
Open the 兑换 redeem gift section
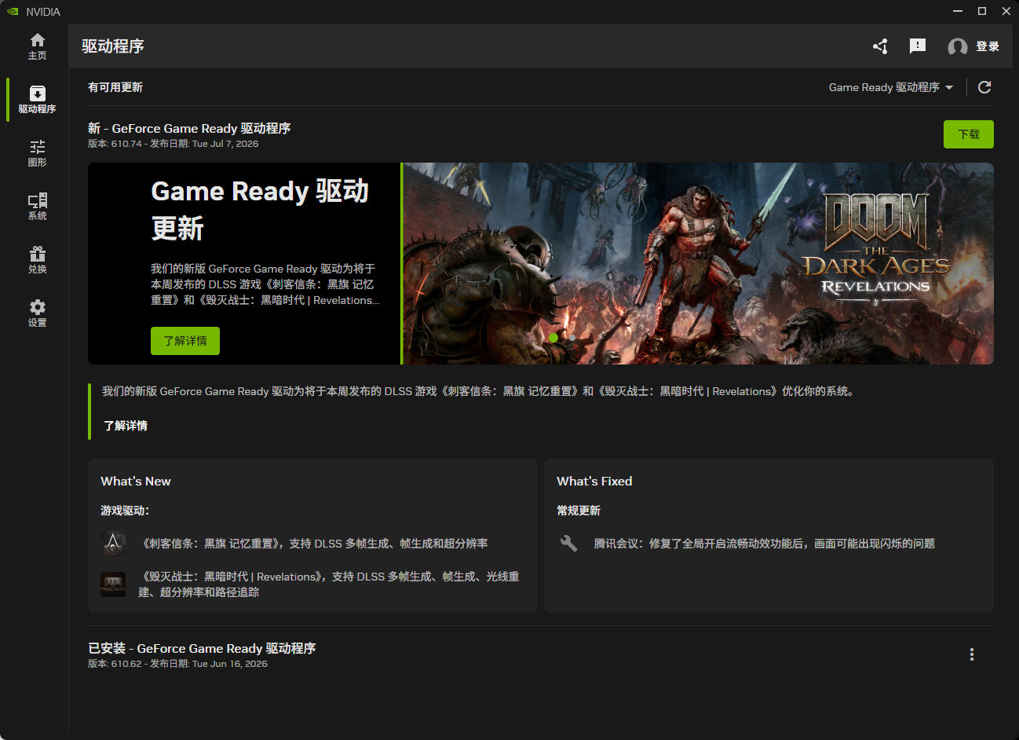tap(37, 260)
